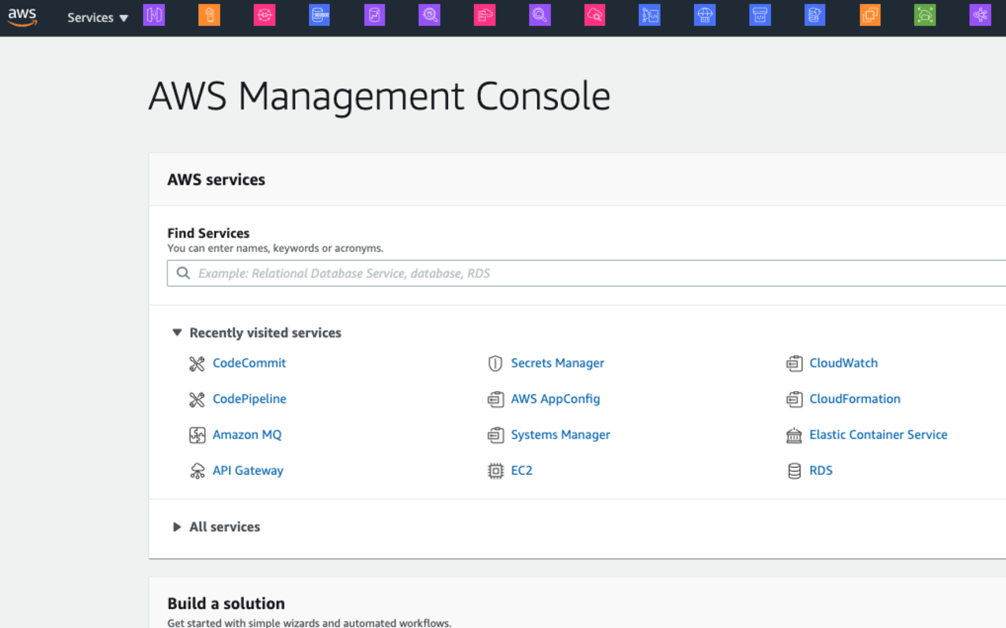Open the Amazon MQ service link
1006x628 pixels.
coord(247,434)
